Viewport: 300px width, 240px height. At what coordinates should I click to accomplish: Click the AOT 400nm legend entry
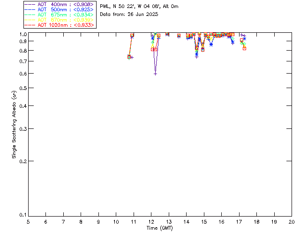[x=60, y=4]
